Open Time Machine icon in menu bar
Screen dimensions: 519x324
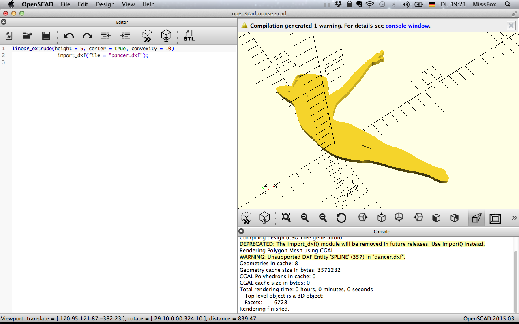382,4
